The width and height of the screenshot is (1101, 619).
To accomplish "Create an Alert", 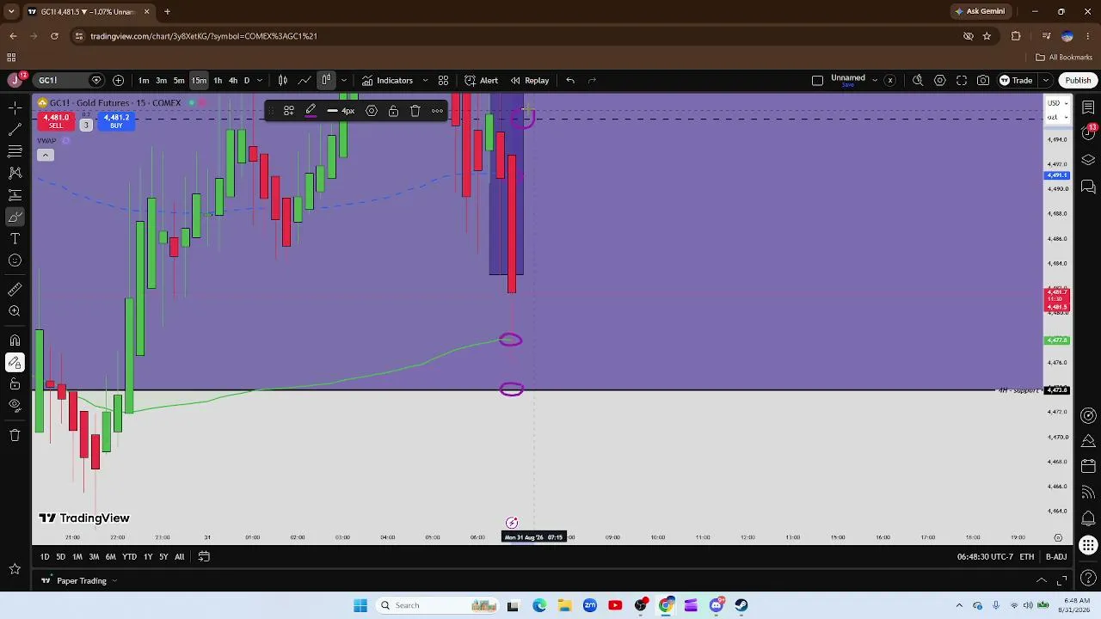I will click(481, 80).
